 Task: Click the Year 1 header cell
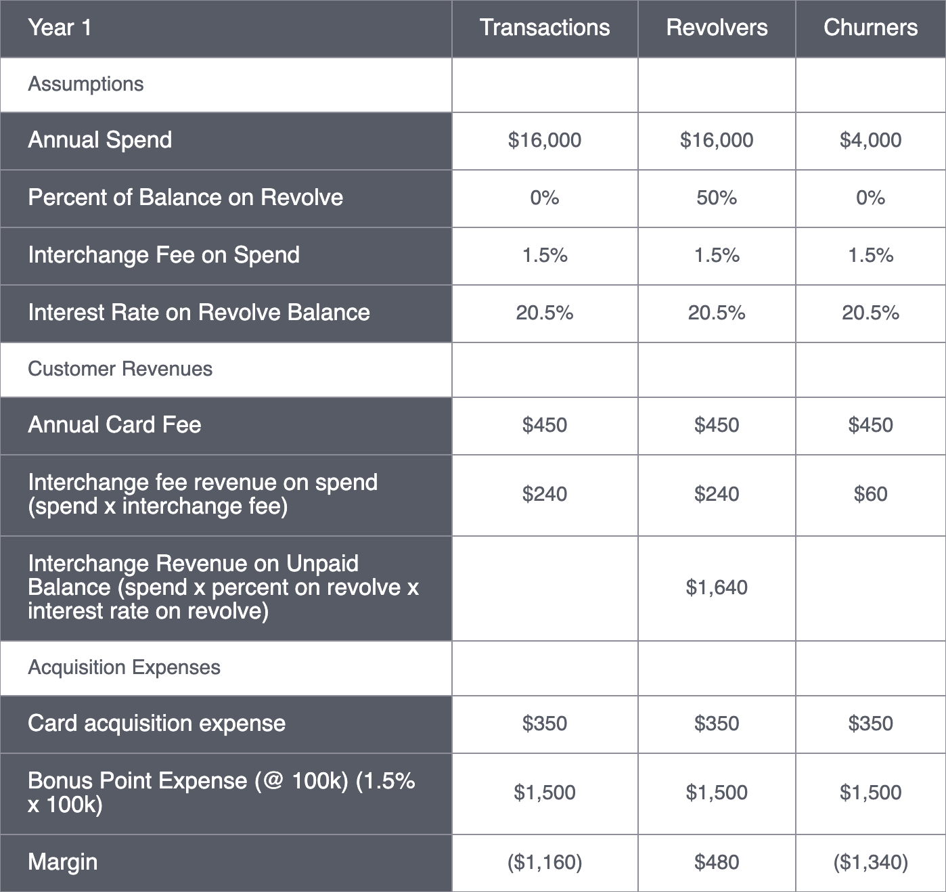click(x=226, y=28)
